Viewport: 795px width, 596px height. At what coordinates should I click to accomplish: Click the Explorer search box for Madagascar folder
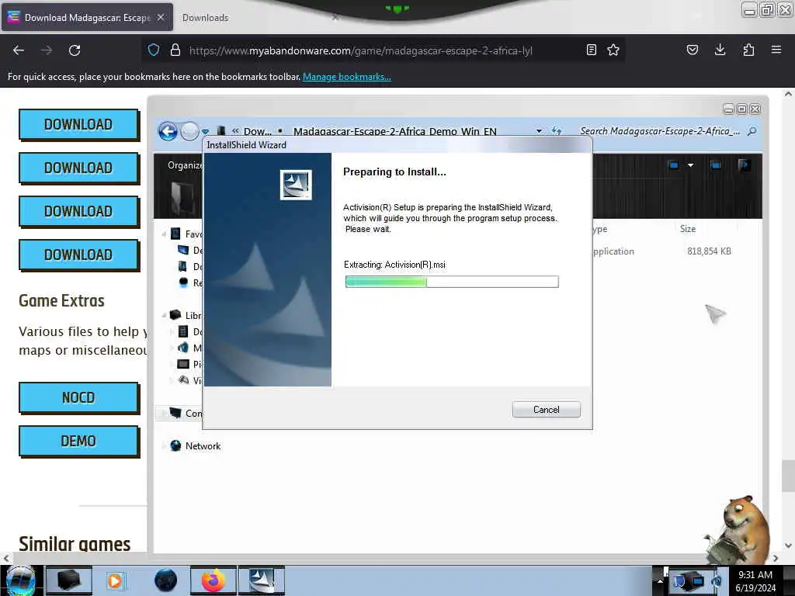[x=660, y=131]
